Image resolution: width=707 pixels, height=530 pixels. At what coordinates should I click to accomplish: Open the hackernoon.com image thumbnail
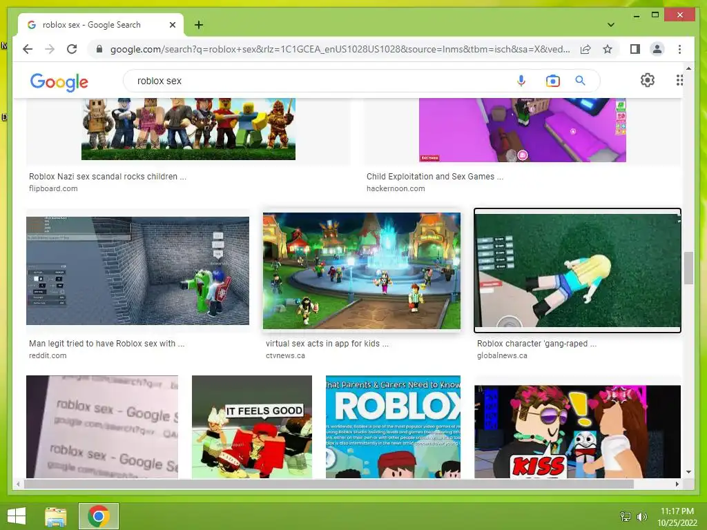(x=523, y=130)
